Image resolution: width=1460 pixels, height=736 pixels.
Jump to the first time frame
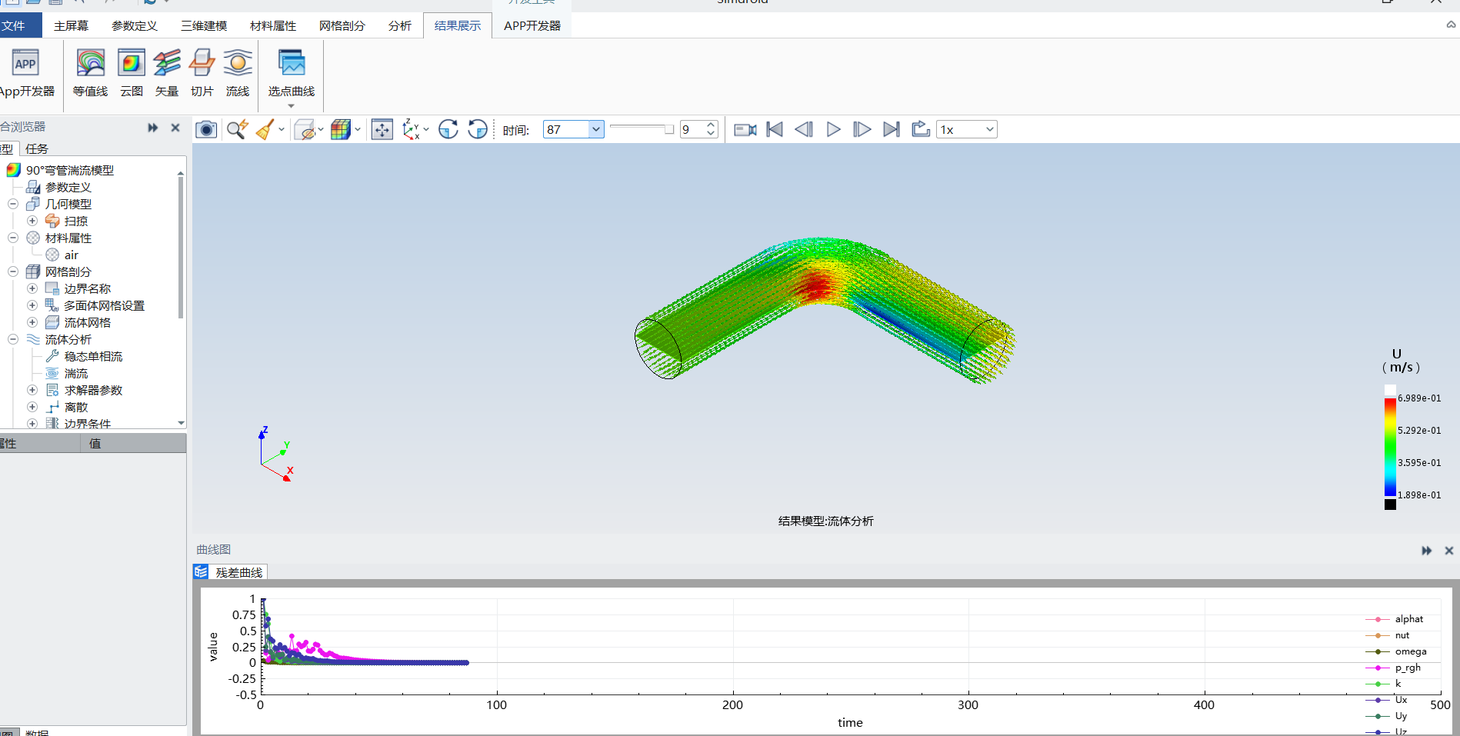click(775, 129)
